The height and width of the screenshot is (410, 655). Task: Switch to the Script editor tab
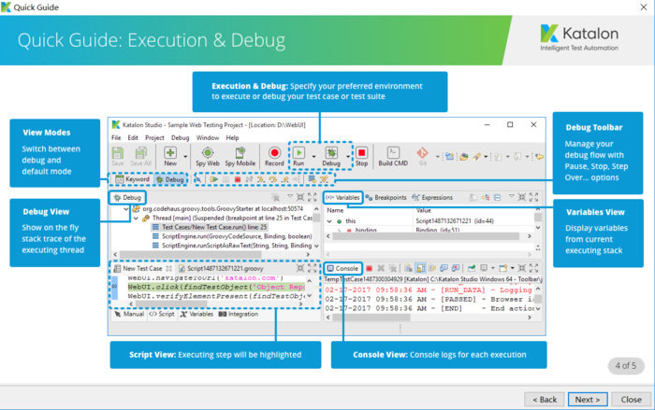click(162, 314)
